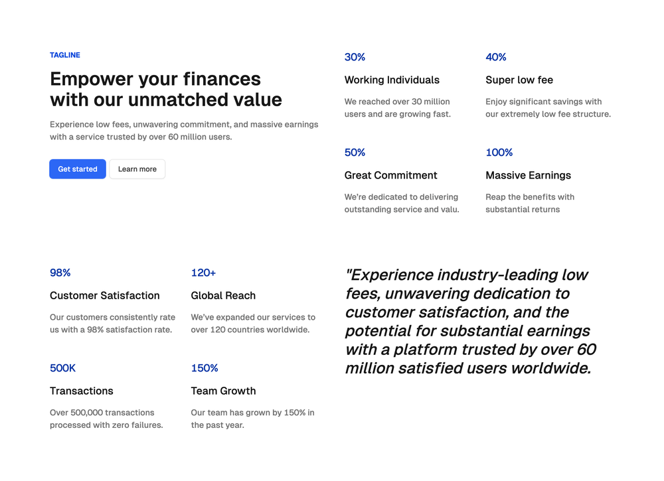The width and height of the screenshot is (664, 481).
Task: Select the 98% statistic figure
Action: click(60, 273)
